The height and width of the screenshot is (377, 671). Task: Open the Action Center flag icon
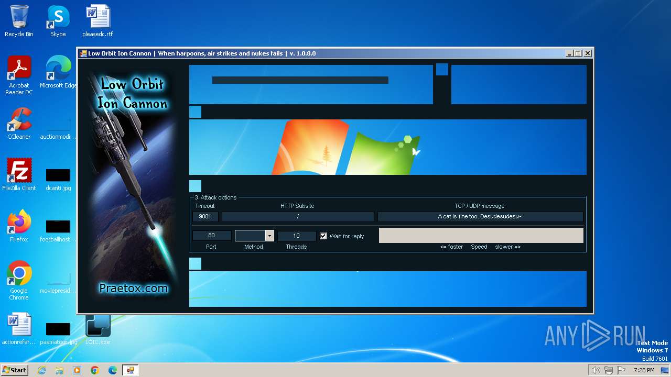point(621,370)
